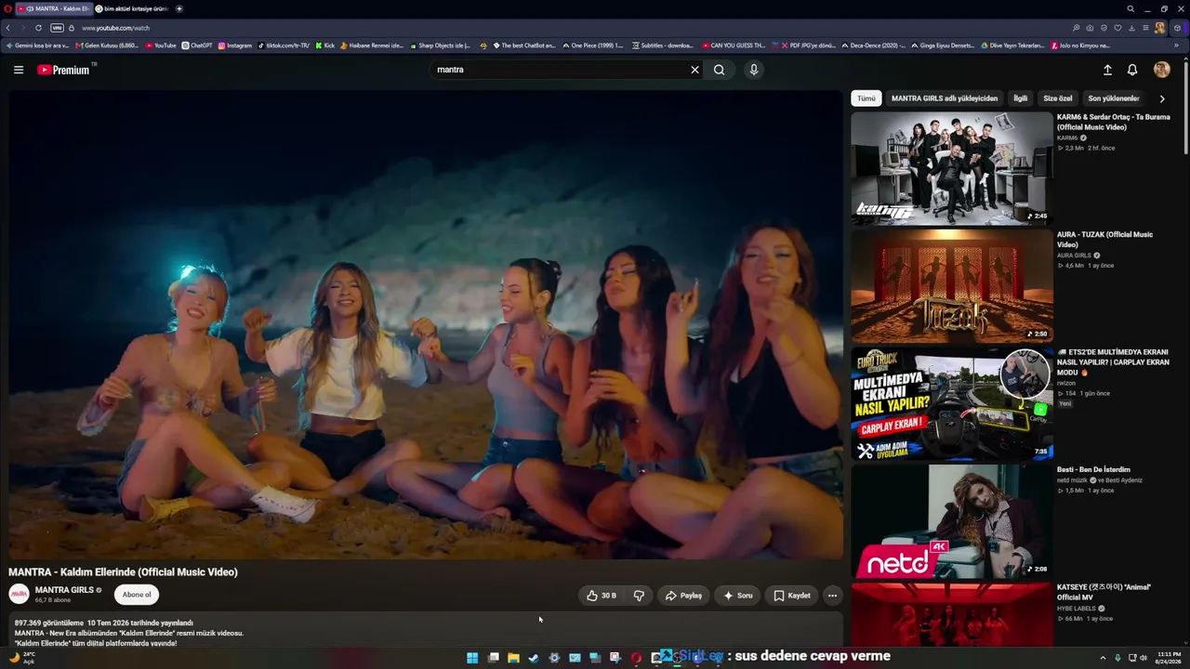Open the ChatGPT bookmark
Image resolution: width=1190 pixels, height=669 pixels.
(196, 46)
